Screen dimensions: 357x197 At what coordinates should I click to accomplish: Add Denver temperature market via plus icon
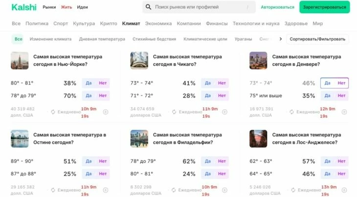[344, 112]
